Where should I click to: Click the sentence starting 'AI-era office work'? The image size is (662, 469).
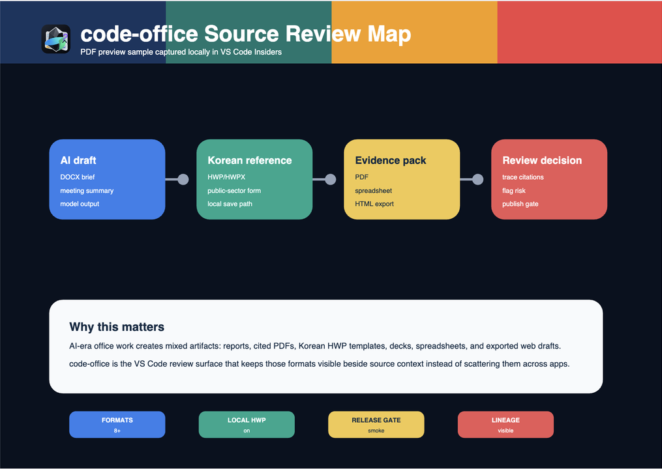[315, 347]
